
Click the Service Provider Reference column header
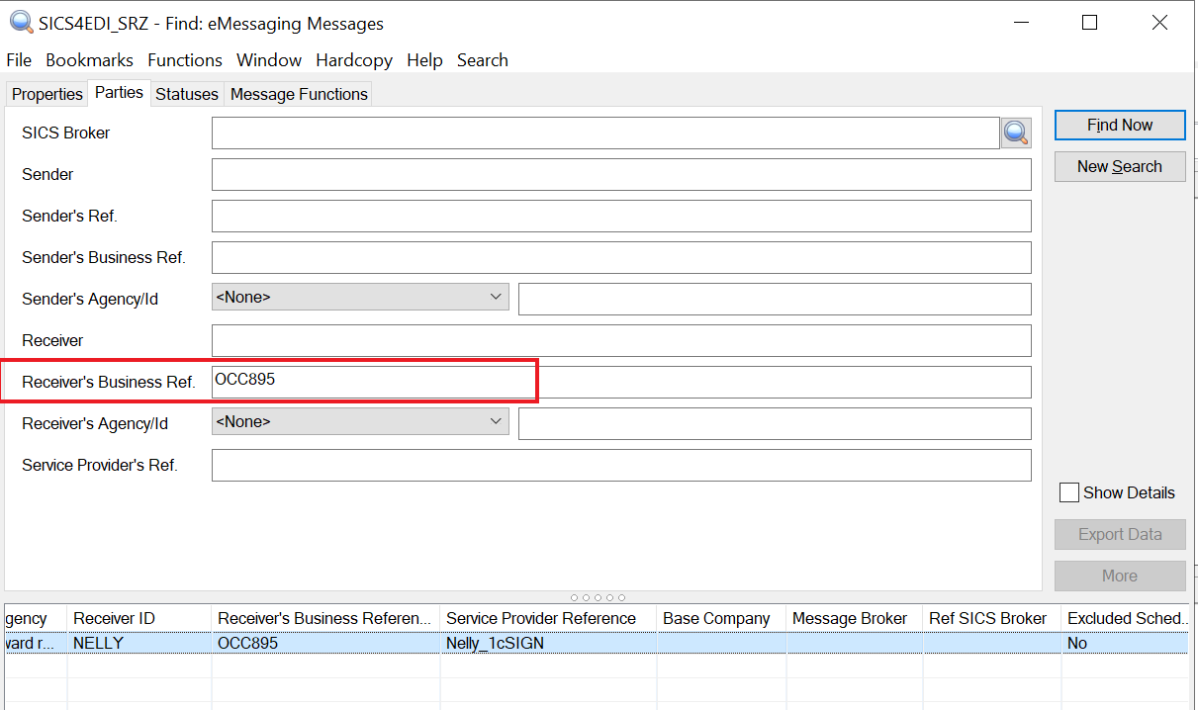tap(541, 618)
